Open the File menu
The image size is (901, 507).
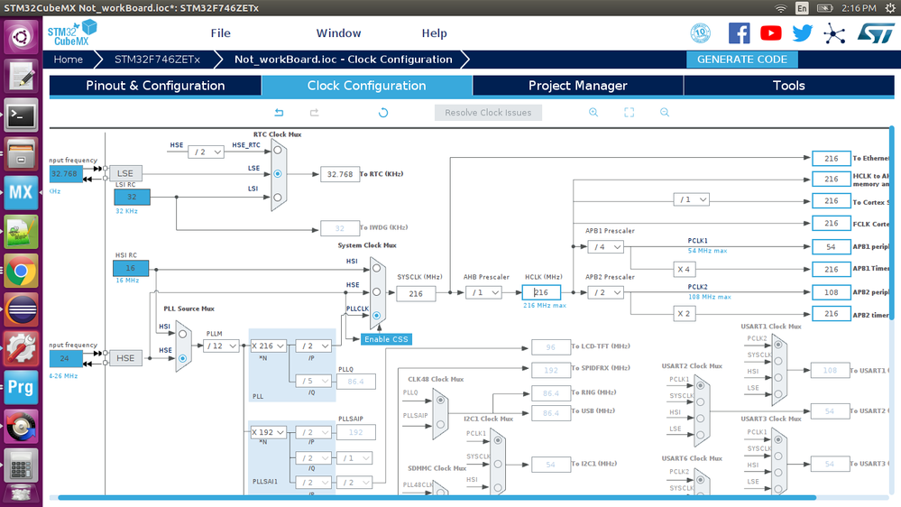tap(221, 33)
